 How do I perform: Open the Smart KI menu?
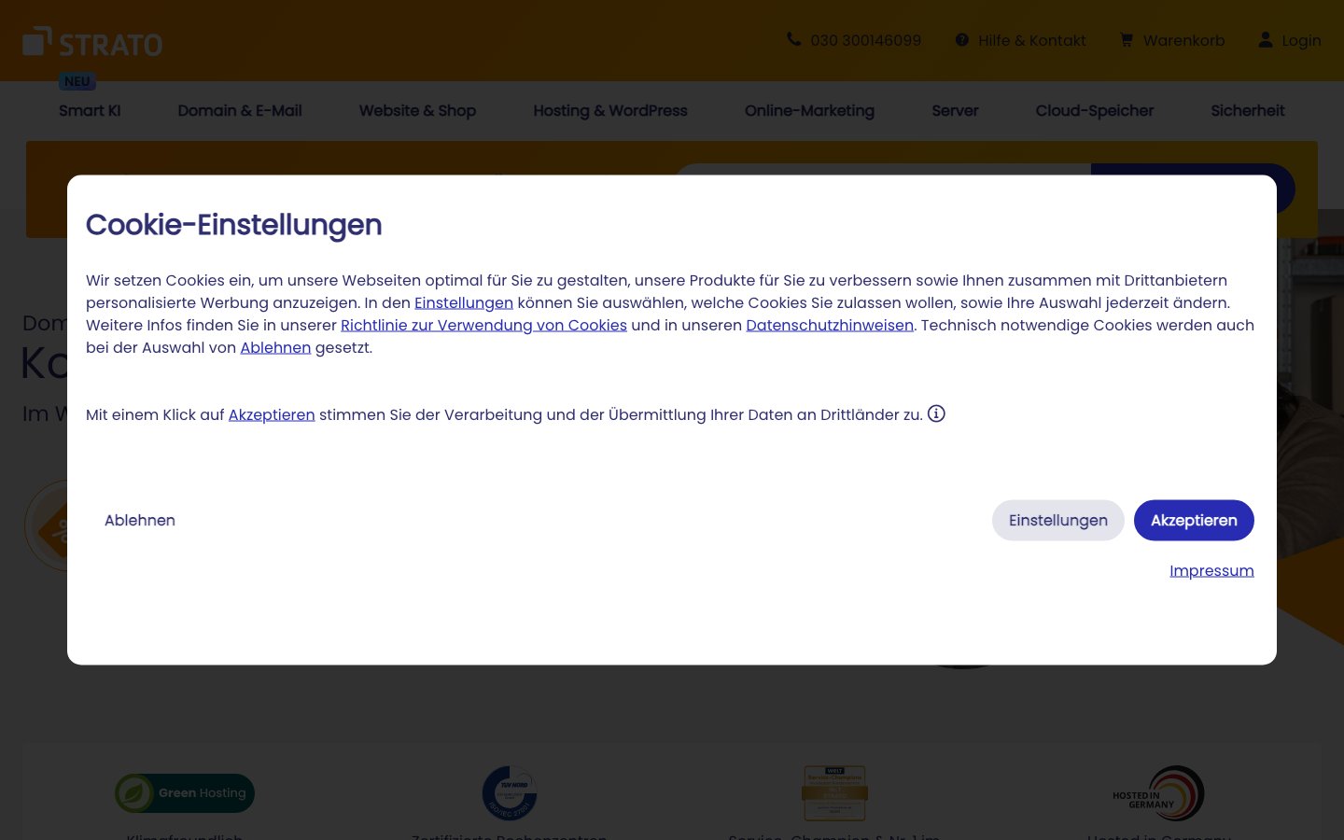(x=90, y=110)
